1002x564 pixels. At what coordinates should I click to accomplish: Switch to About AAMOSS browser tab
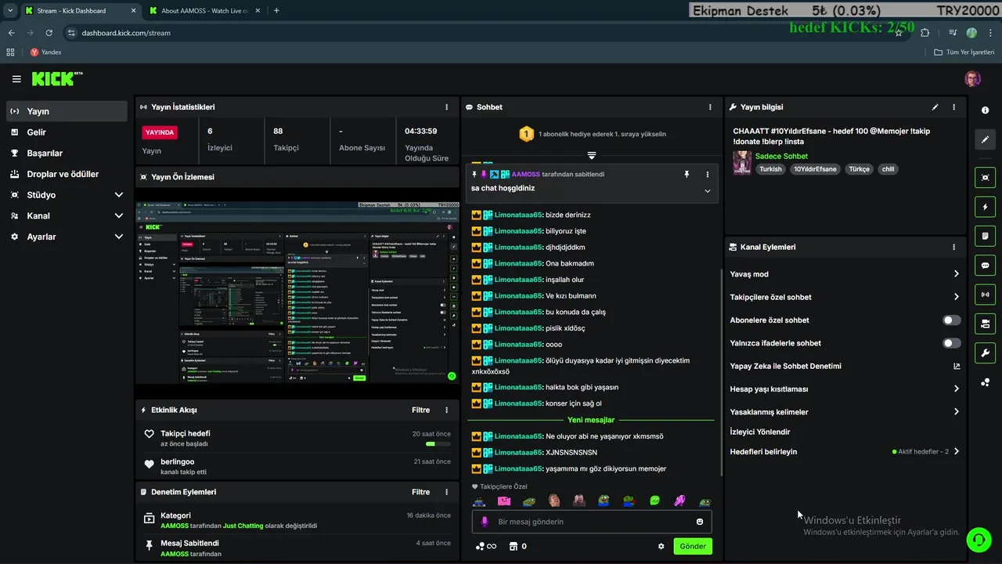click(206, 11)
